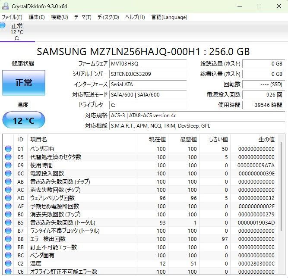Click the 回転数 value ---- (SSD)

pyautogui.click(x=263, y=84)
